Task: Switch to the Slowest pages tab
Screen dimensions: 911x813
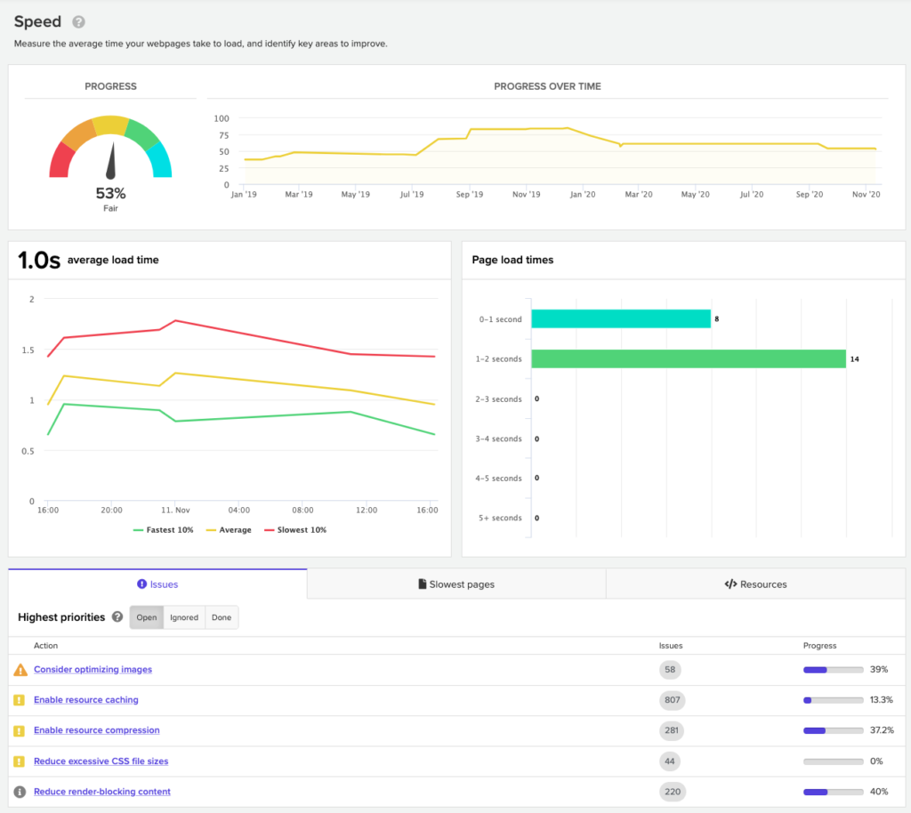Action: point(456,584)
